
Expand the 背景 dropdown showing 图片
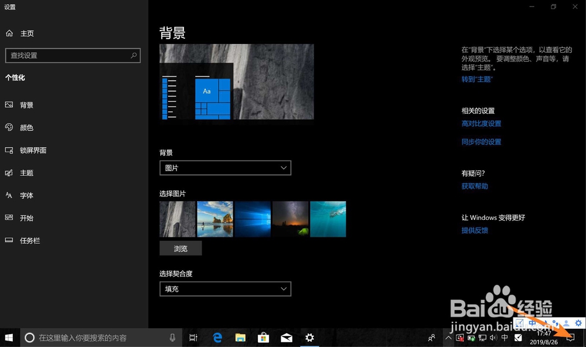(225, 168)
